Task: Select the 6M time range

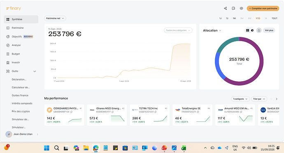Action: (x=249, y=18)
